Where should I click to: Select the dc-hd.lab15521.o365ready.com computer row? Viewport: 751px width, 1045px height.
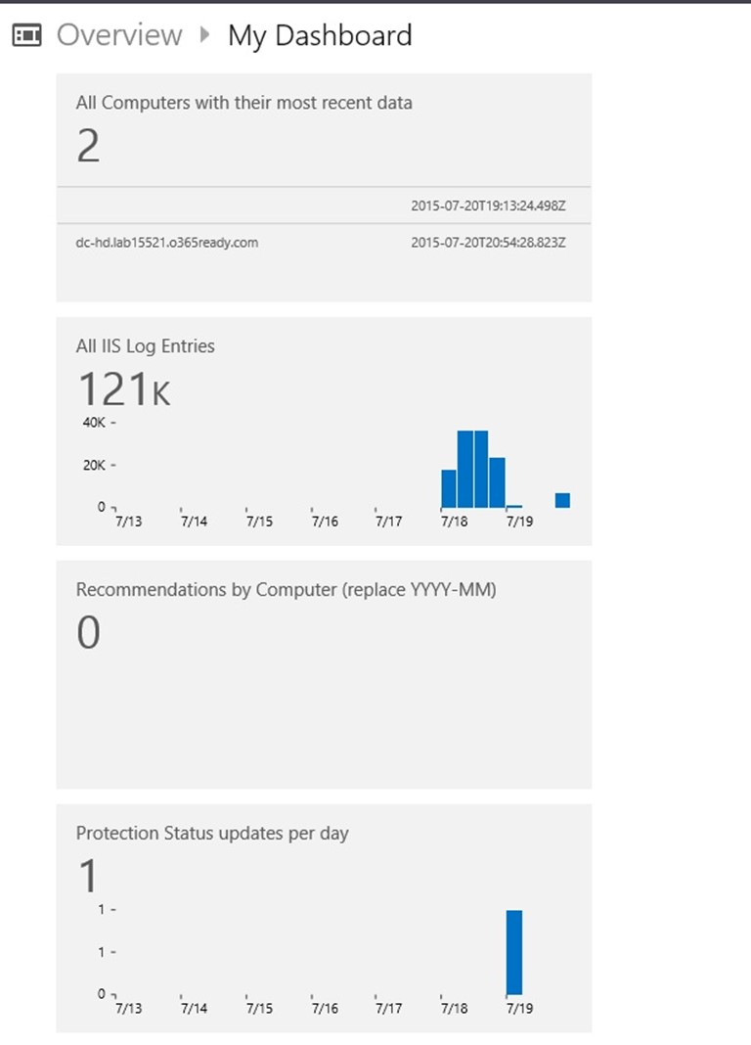(167, 242)
